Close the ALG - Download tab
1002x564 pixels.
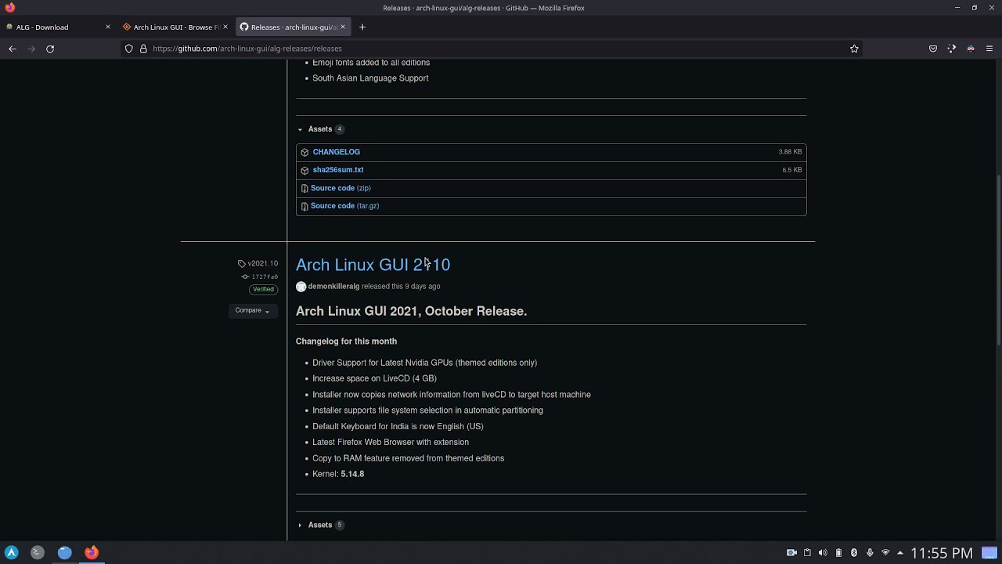pyautogui.click(x=107, y=27)
